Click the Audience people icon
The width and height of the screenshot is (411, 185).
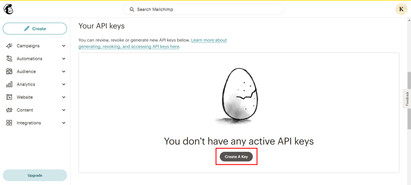pyautogui.click(x=9, y=72)
